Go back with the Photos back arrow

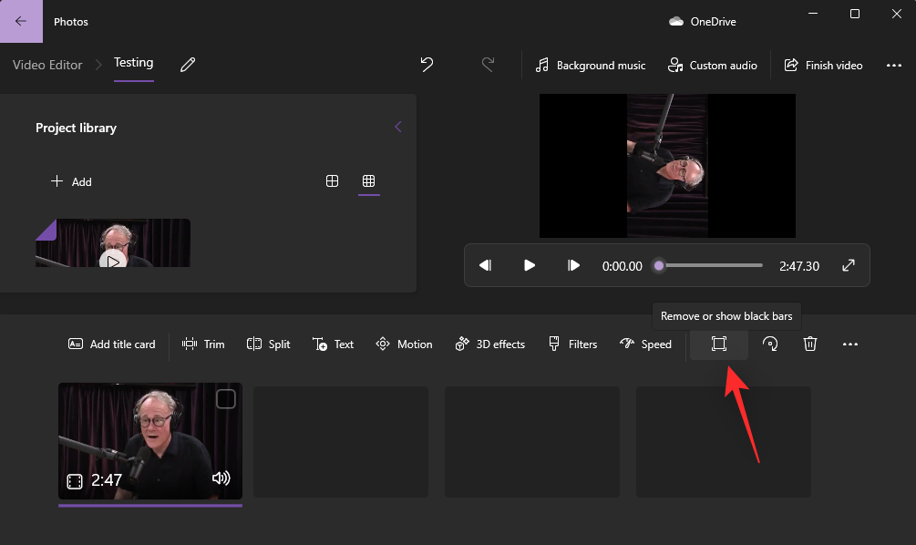coord(21,21)
